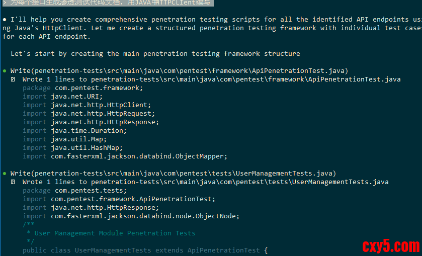Click the "package com.pentest.framework;" line

point(82,88)
